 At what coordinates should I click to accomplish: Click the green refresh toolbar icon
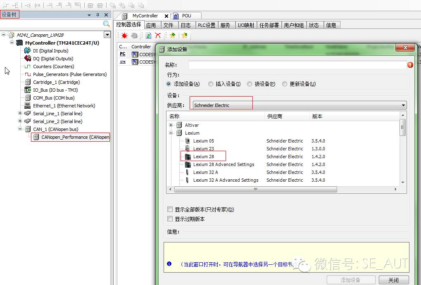148,36
